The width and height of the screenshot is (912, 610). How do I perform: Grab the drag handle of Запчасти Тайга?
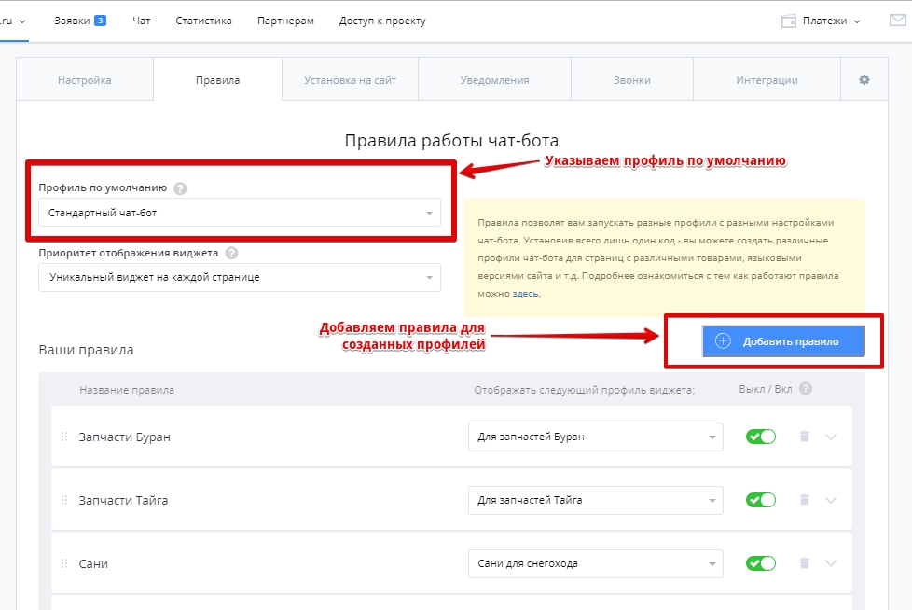(64, 500)
